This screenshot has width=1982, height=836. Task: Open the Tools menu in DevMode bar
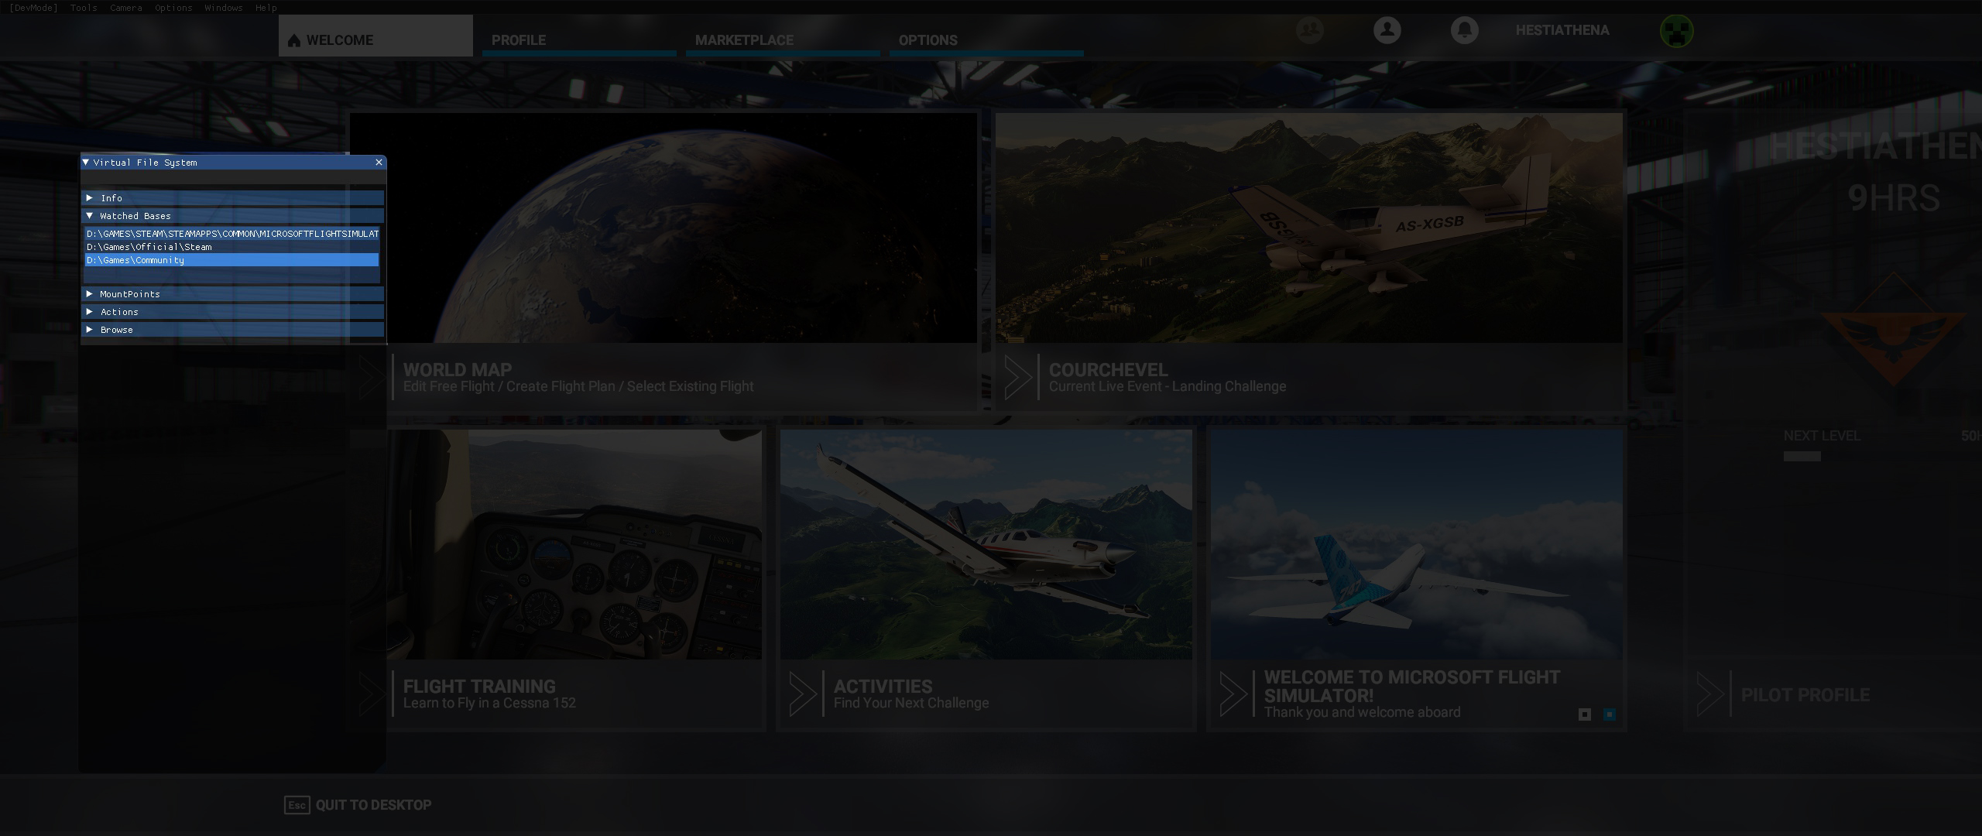pos(84,8)
